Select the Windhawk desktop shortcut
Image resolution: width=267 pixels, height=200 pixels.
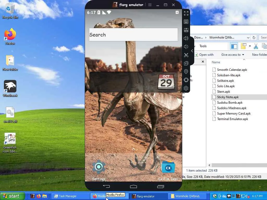pos(10,89)
